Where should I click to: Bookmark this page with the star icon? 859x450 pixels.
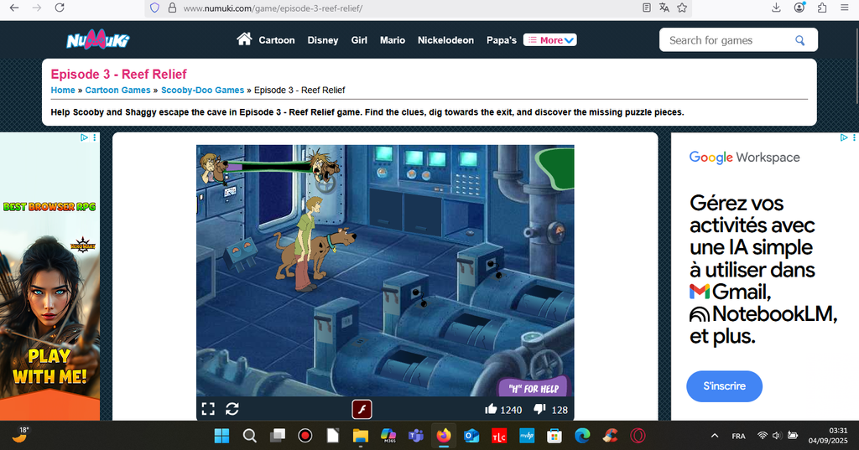[682, 8]
